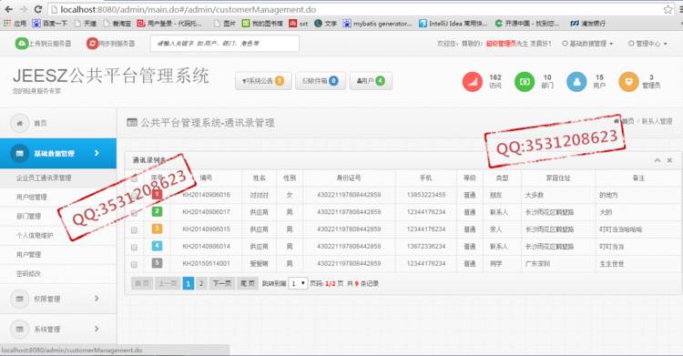Toggle the select-all header checkbox
This screenshot has height=356, width=683.
[134, 178]
